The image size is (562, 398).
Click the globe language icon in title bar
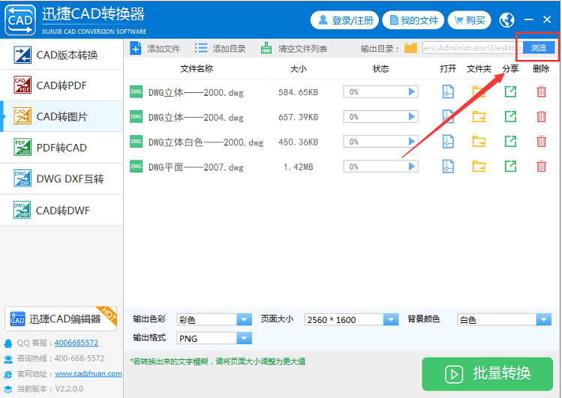click(506, 20)
